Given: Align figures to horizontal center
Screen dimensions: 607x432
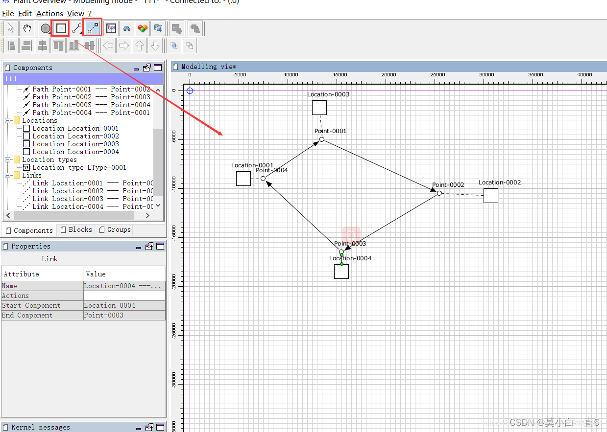Looking at the screenshot, I should click(43, 46).
